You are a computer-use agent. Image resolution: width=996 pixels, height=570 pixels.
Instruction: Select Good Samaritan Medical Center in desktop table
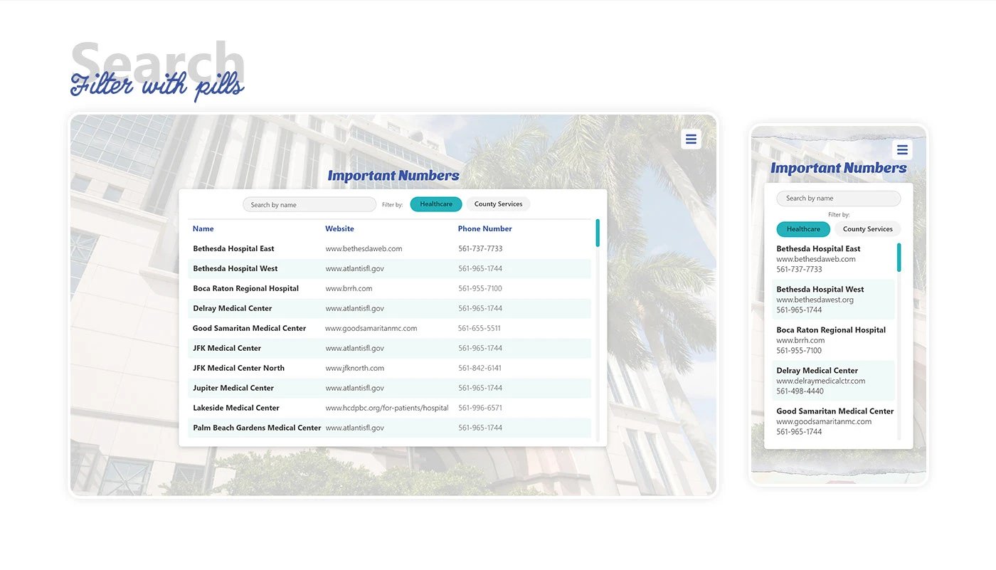click(249, 329)
